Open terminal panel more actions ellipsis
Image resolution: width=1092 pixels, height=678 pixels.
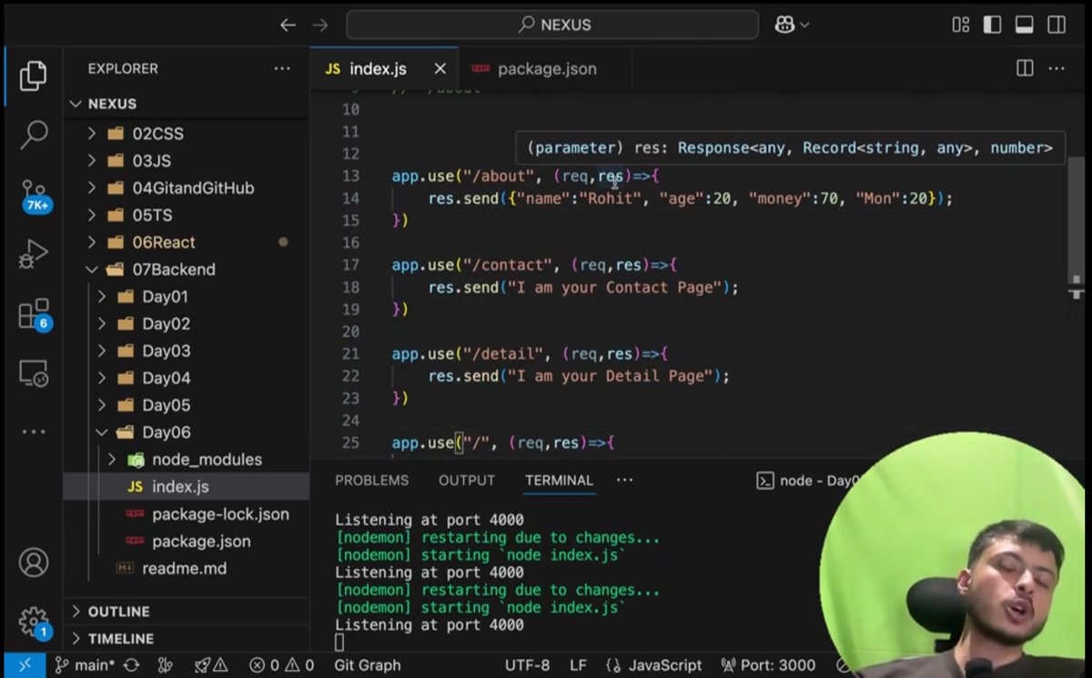coord(624,480)
